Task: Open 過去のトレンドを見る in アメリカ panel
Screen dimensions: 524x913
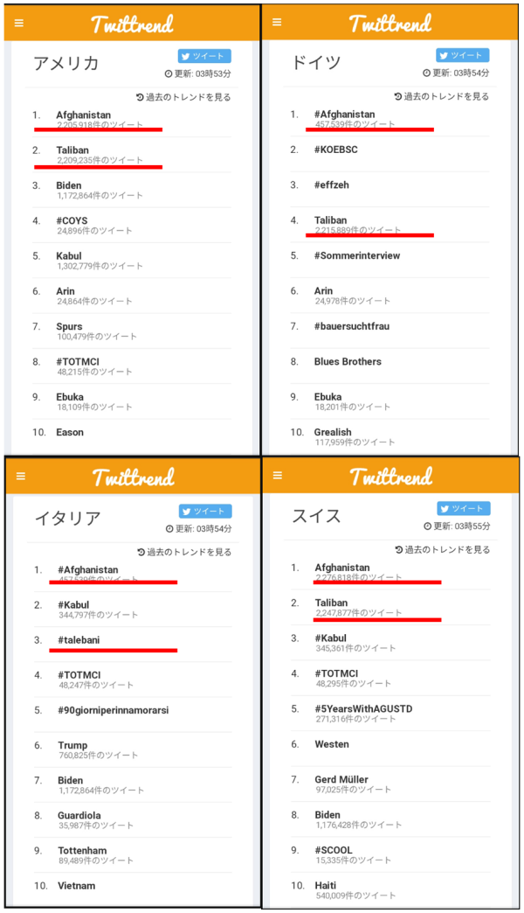Action: point(183,97)
